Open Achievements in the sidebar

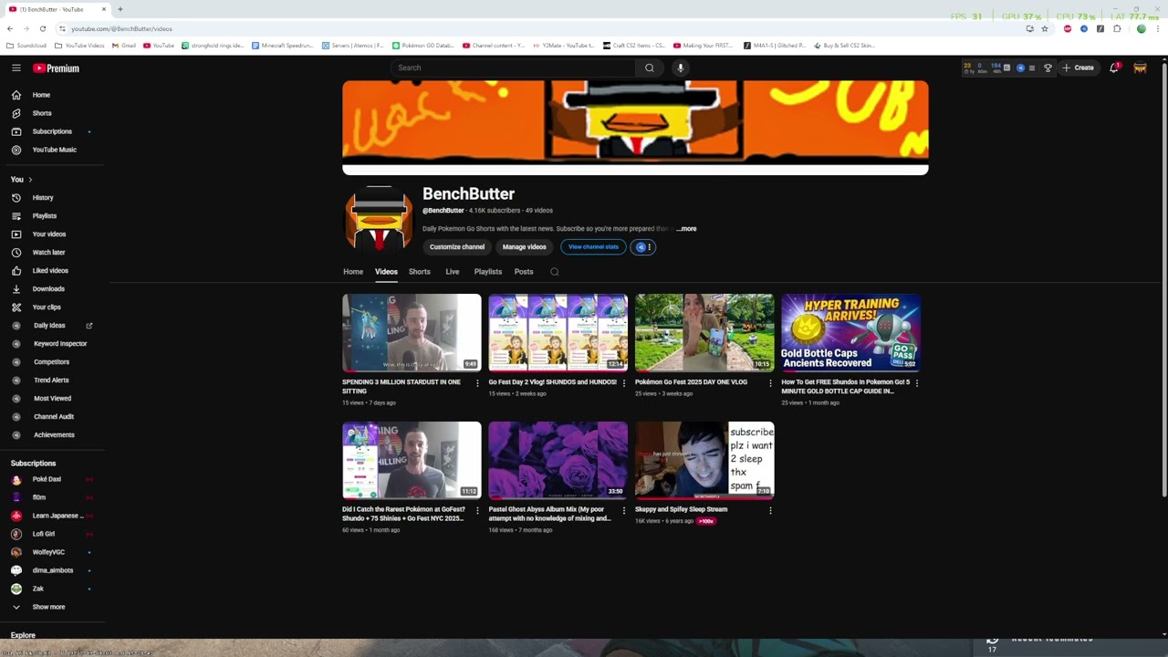point(52,434)
